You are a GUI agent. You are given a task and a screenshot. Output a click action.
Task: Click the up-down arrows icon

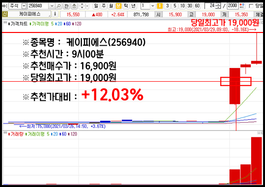click(x=82, y=6)
